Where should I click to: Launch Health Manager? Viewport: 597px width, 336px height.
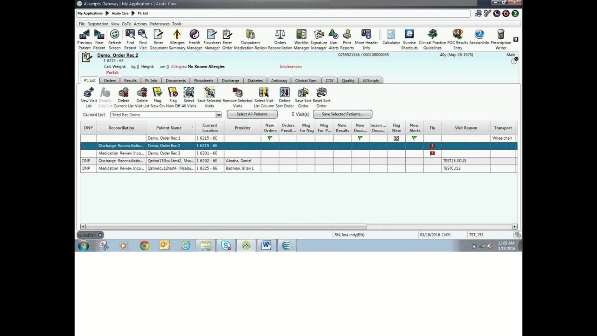coord(194,39)
